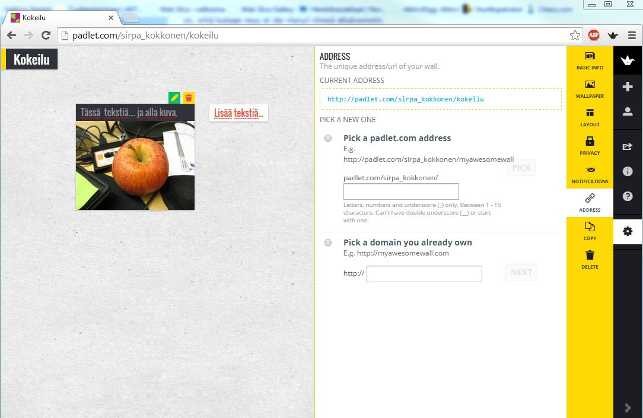Open the share icon in dark sidebar
This screenshot has width=643, height=418.
tap(628, 146)
